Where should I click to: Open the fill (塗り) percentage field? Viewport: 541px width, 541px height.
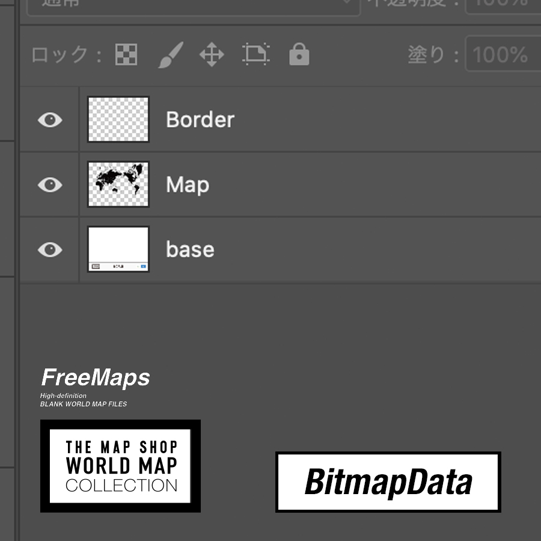pyautogui.click(x=503, y=54)
